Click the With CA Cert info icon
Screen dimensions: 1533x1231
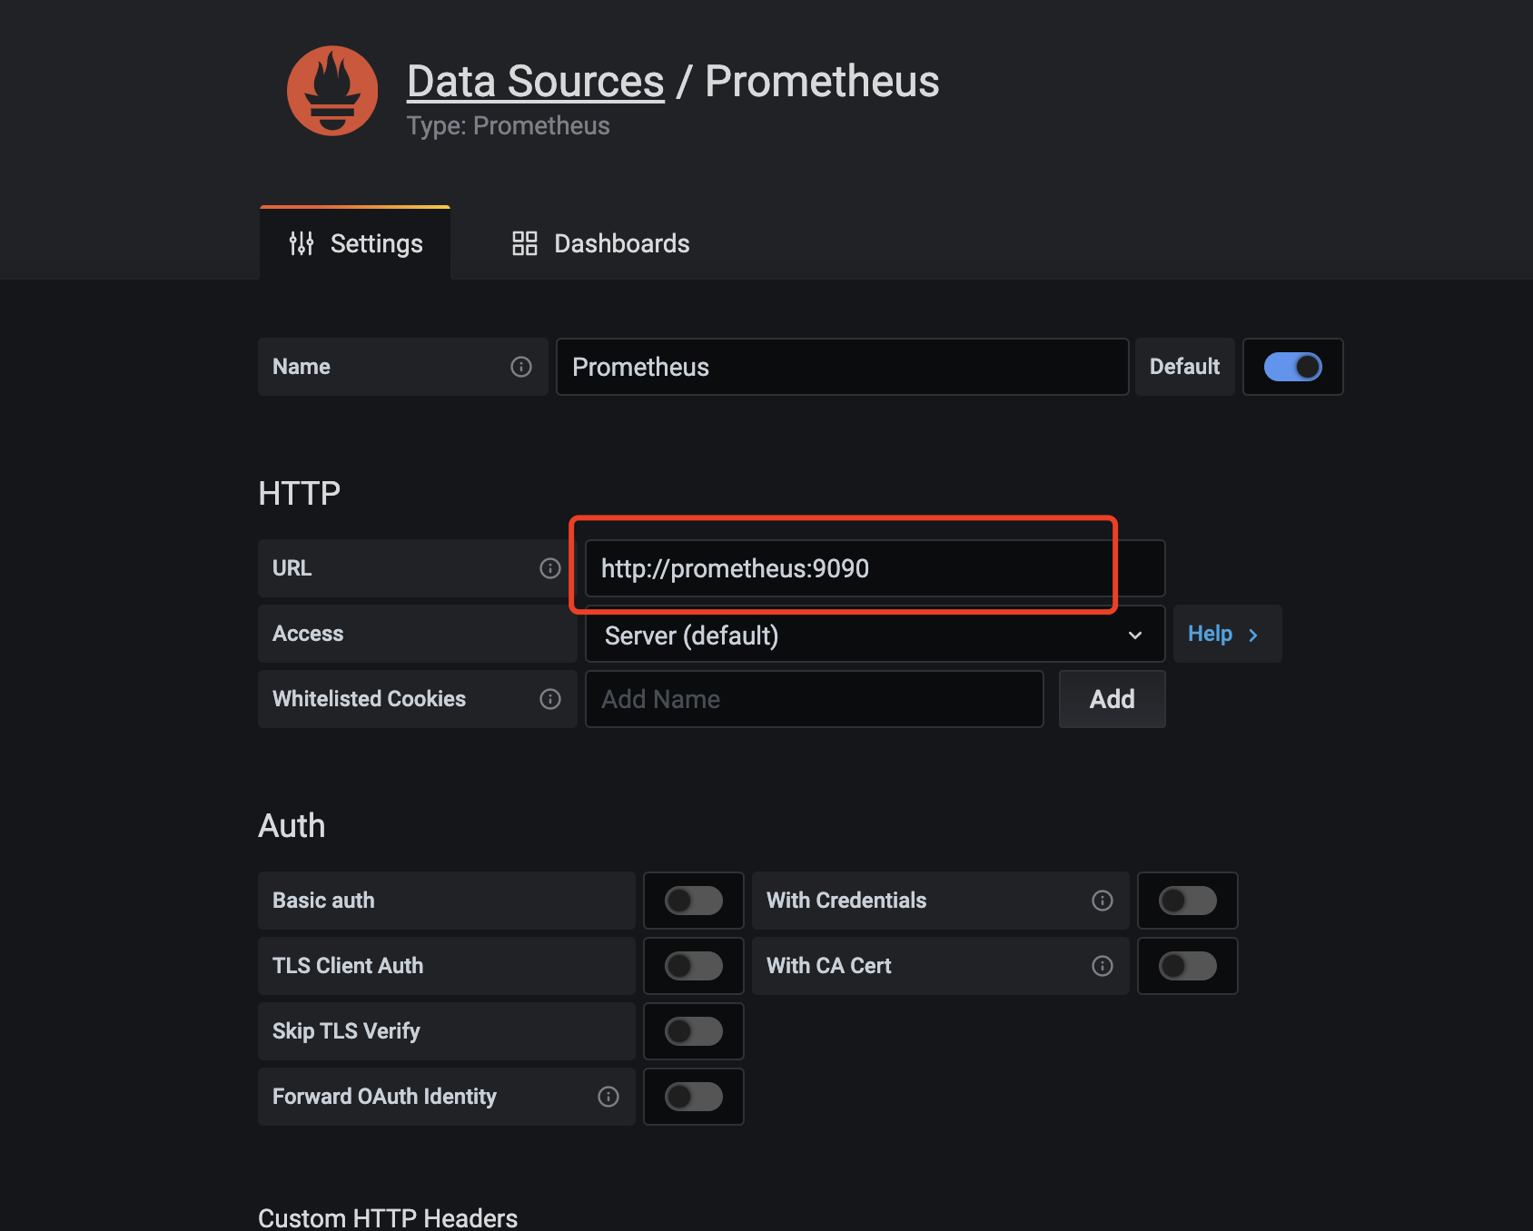1103,966
